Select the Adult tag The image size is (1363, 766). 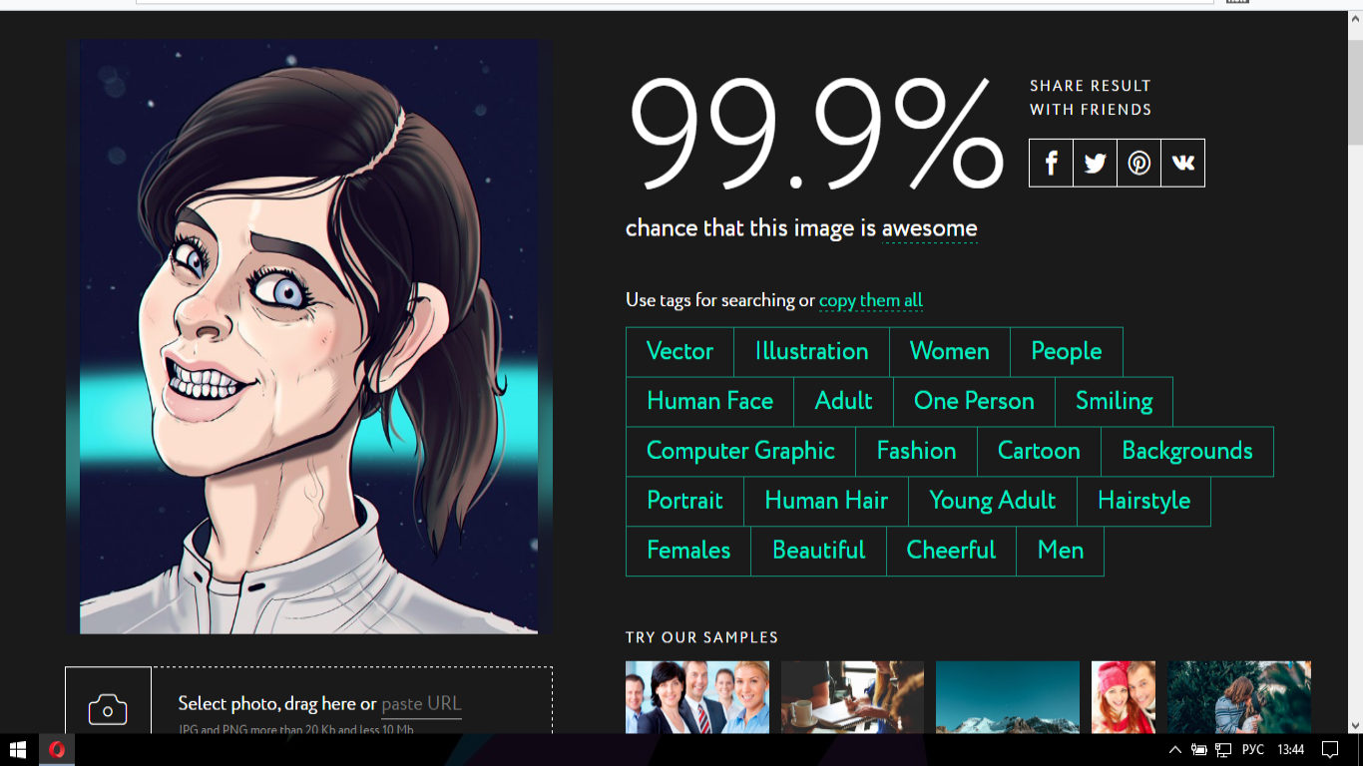pyautogui.click(x=844, y=402)
